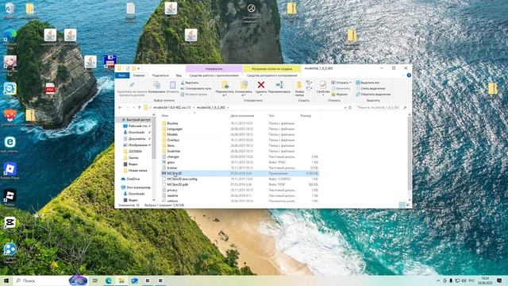Screen dimensions: 508x286
Task: Click the Вставить (Paste) ribbon icon
Action: [x=172, y=85]
